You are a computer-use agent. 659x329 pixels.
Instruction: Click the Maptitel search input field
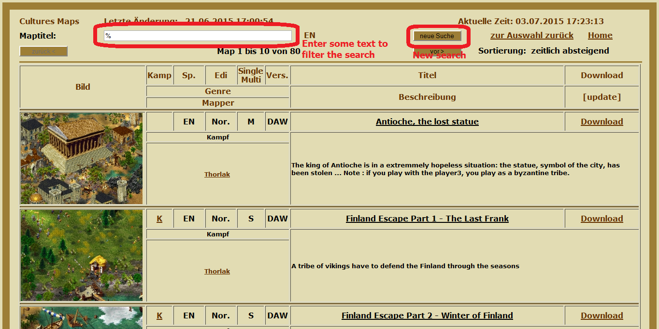pyautogui.click(x=198, y=36)
